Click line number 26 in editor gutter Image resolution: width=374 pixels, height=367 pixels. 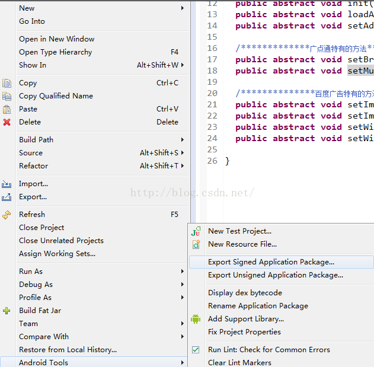[212, 161]
